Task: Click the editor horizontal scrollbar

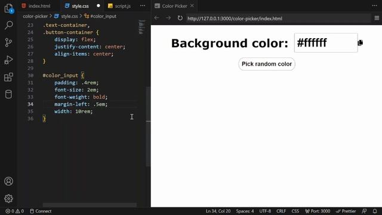Action: pyautogui.click(x=90, y=205)
